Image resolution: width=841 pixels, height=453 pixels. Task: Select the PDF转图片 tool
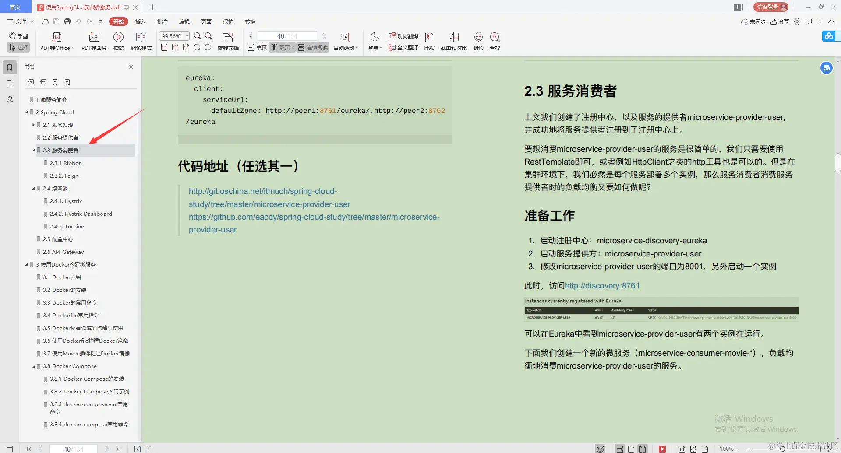(93, 41)
